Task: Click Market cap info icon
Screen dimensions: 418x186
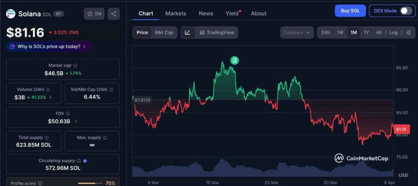Action: point(75,66)
